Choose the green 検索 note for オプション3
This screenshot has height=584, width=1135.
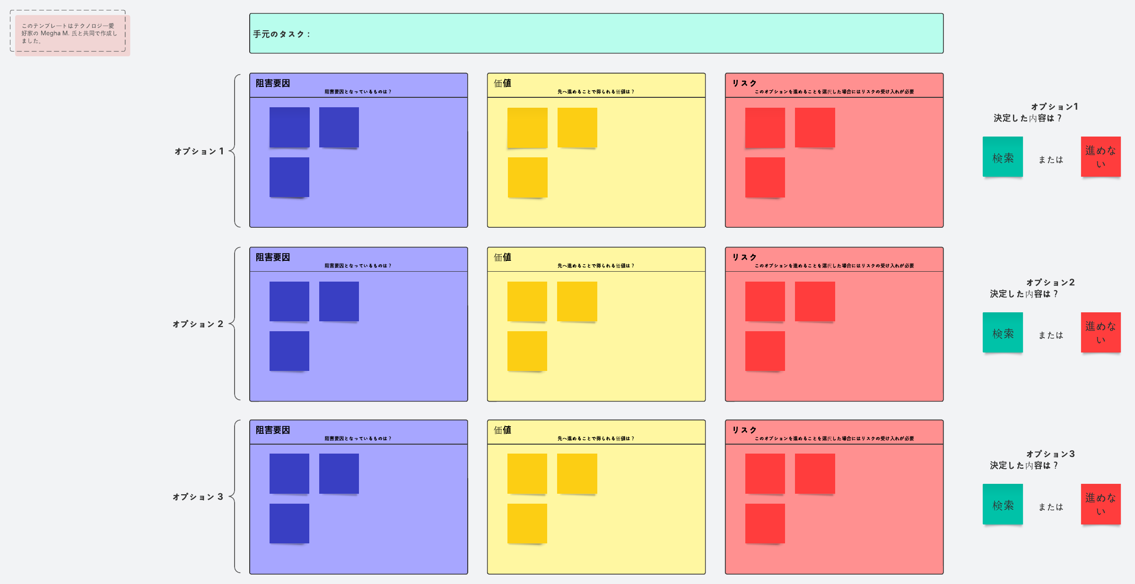pos(1003,504)
